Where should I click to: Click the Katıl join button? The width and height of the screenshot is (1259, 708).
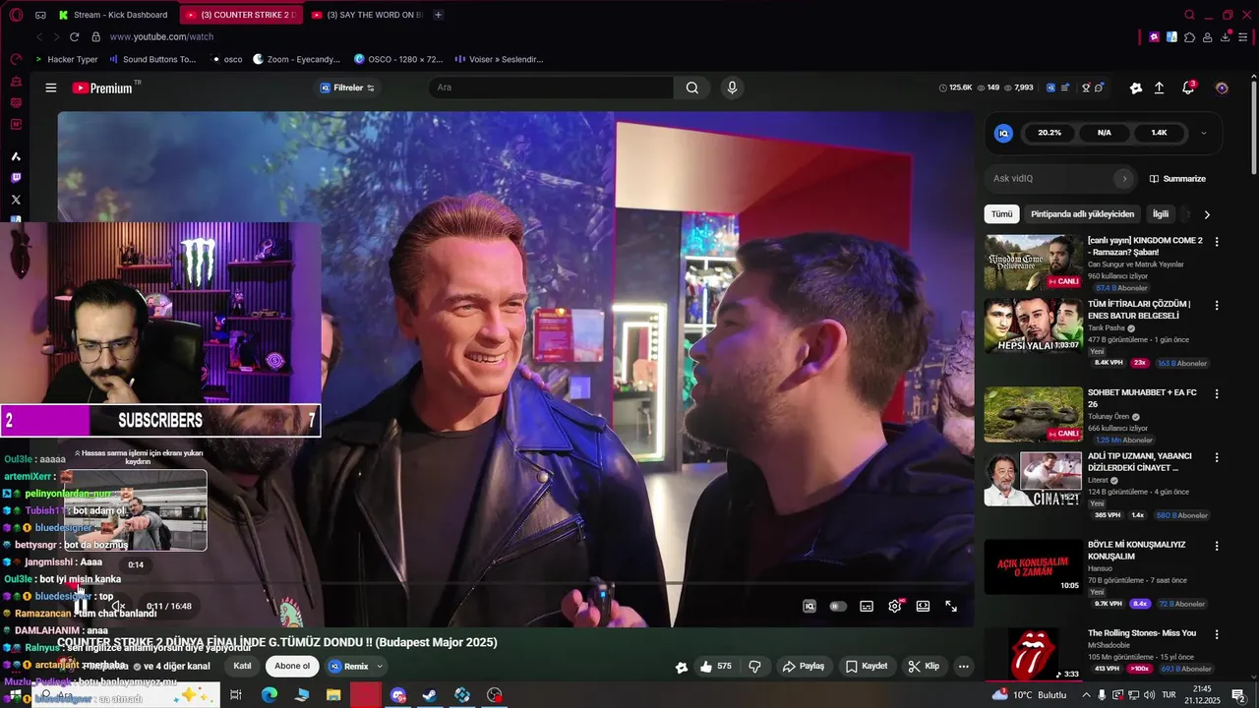tap(242, 666)
